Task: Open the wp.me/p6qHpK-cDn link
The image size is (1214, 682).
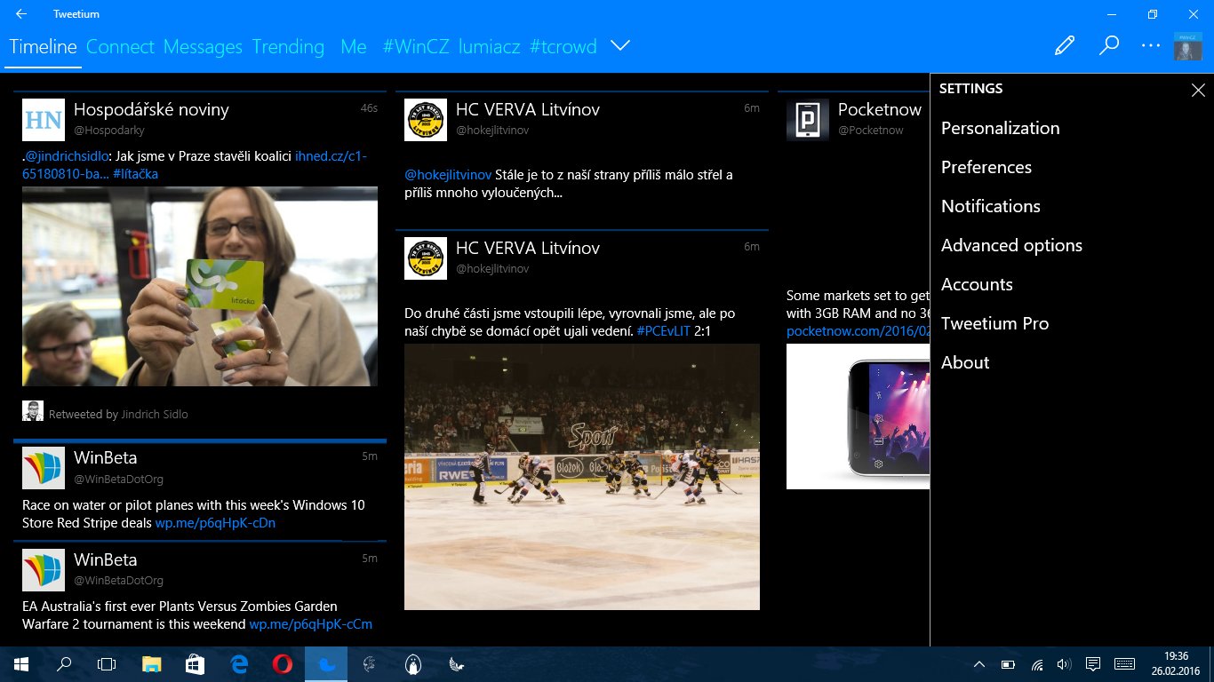Action: 215,523
